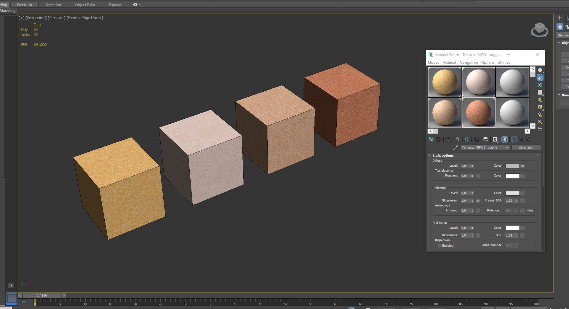The image size is (569, 309).
Task: Click Anisotropy Amount map slot square
Action: (x=478, y=211)
